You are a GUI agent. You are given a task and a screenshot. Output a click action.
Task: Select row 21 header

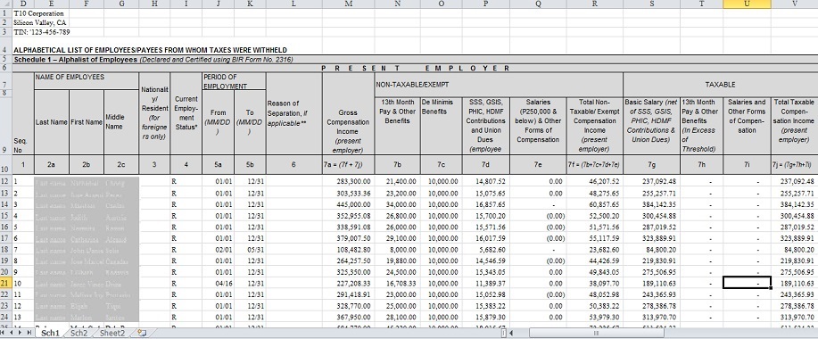tap(5, 283)
